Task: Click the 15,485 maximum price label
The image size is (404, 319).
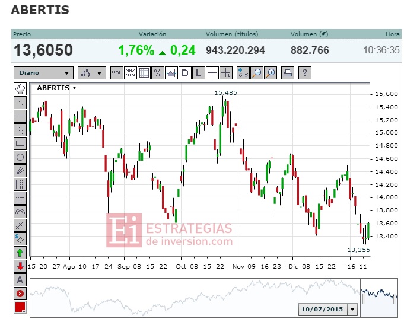Action: 225,92
